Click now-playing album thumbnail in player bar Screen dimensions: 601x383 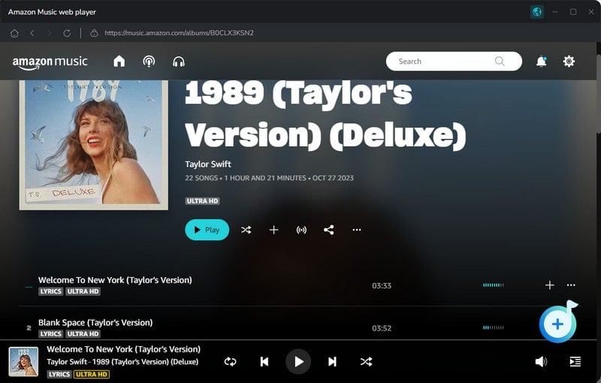click(23, 361)
